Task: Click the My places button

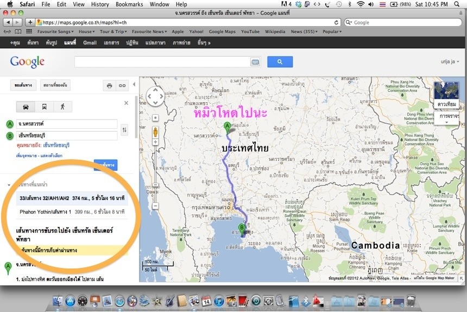Action: pos(55,85)
